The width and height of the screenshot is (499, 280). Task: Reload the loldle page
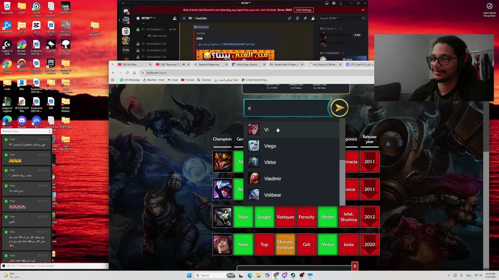pyautogui.click(x=127, y=73)
